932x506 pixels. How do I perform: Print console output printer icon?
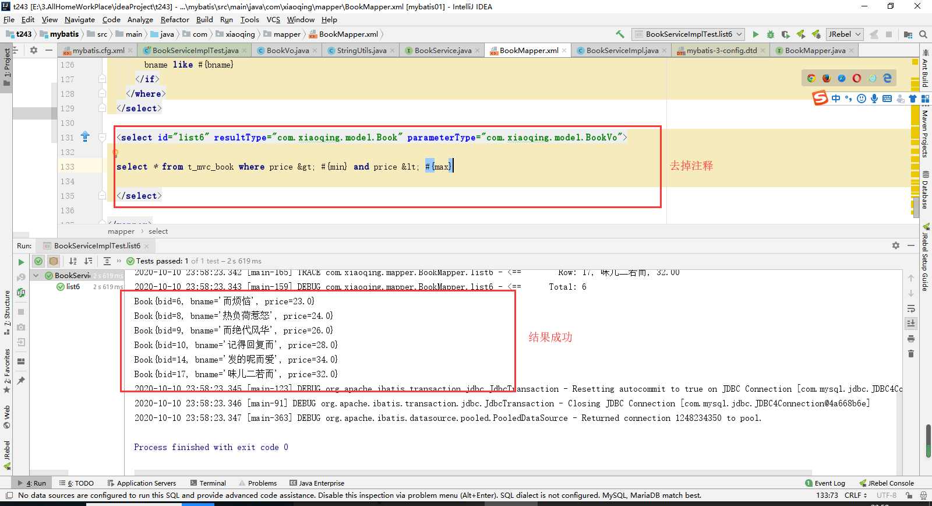(911, 338)
